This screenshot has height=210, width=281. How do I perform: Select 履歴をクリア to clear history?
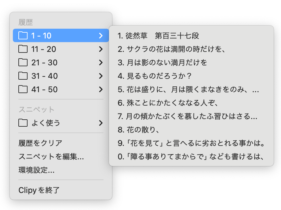click(x=40, y=143)
